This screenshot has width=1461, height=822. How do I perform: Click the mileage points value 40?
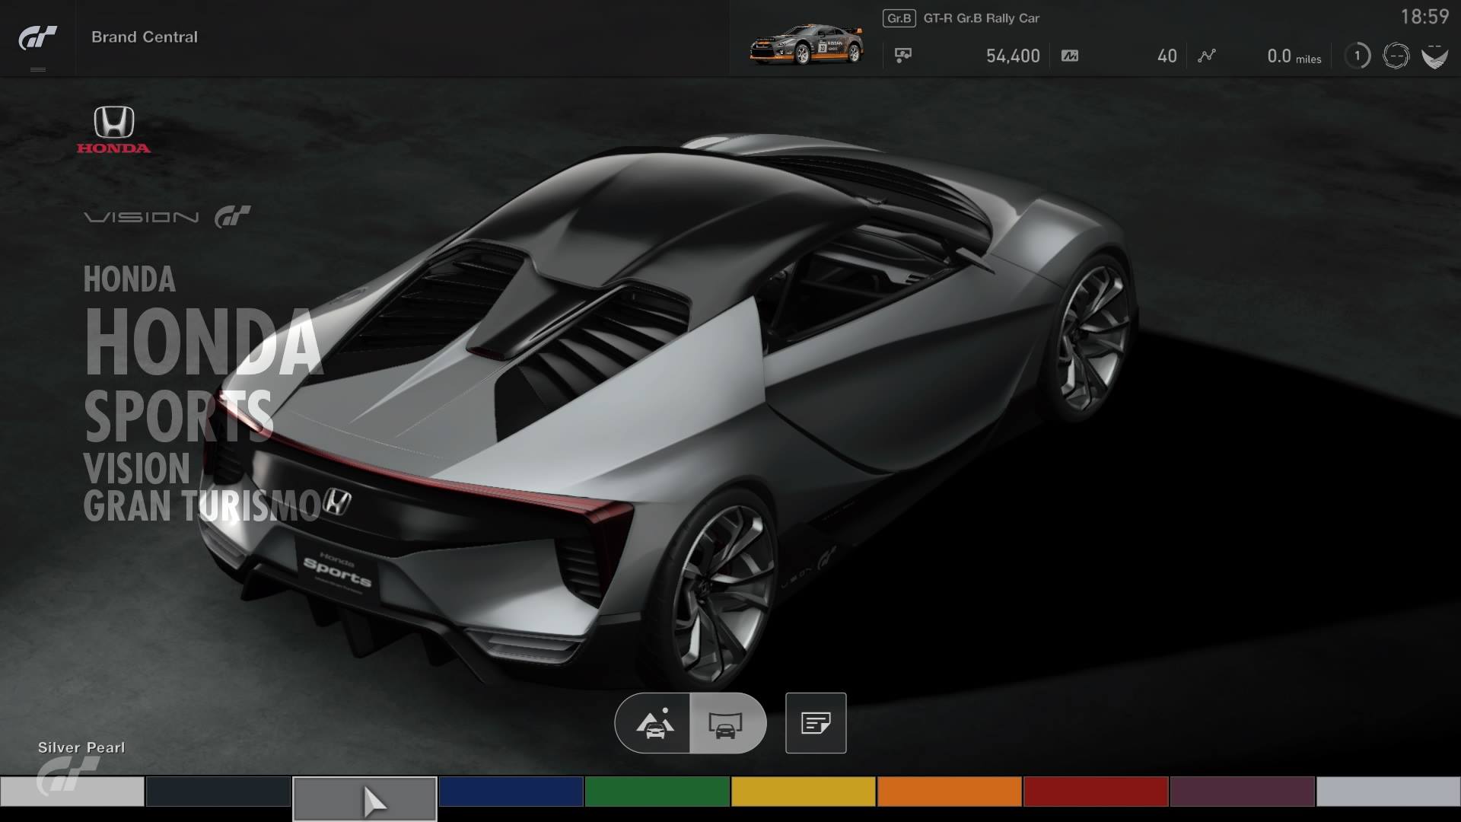(1167, 56)
